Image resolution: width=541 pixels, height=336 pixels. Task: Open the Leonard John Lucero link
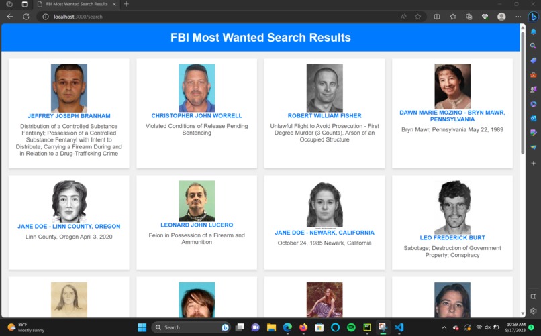click(x=197, y=225)
